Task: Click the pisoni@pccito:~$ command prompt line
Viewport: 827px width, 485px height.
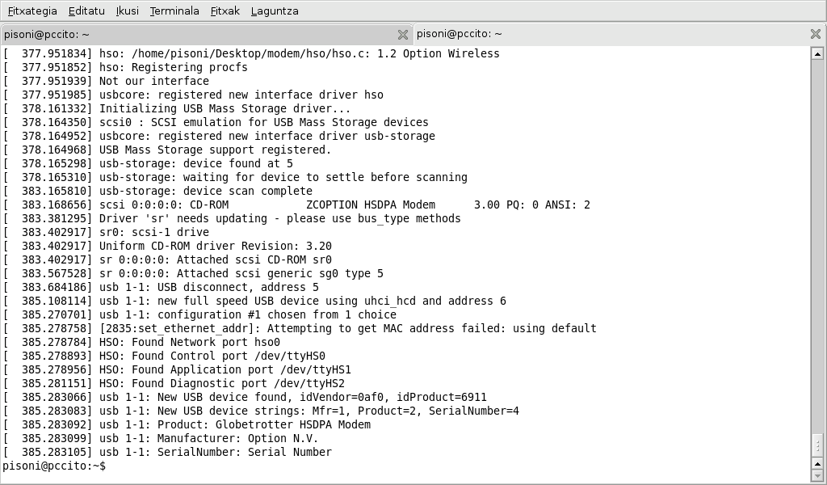Action: click(x=54, y=466)
